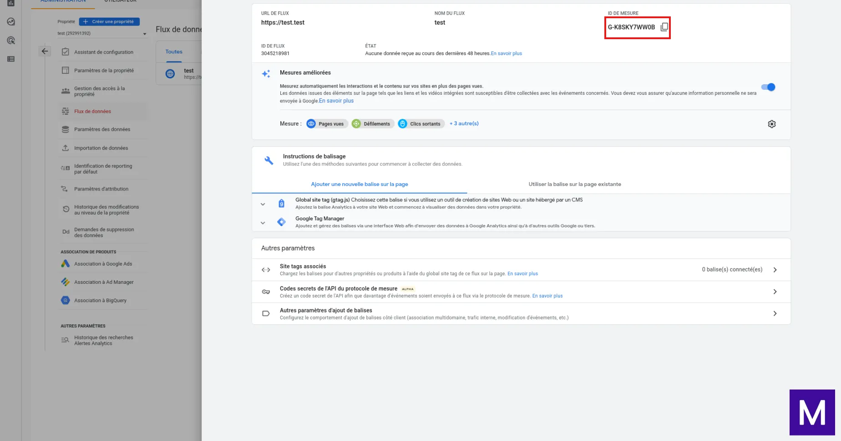
Task: Expand the Global site tag section
Action: 263,204
